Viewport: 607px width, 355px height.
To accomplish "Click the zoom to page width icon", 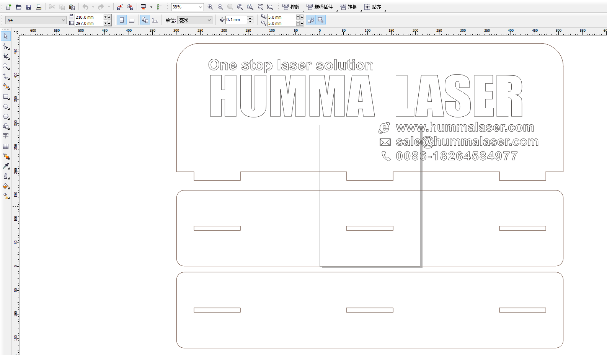I will pos(260,7).
